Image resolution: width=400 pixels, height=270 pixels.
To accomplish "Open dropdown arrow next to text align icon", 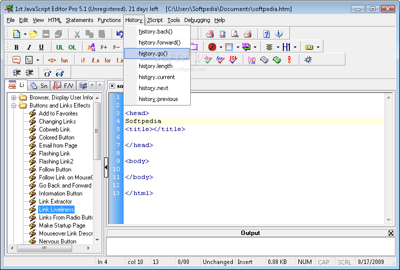I will pos(278,47).
